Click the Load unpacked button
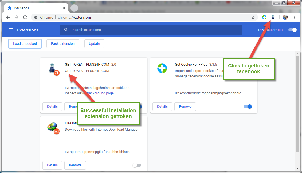302x173 pixels. [x=25, y=44]
